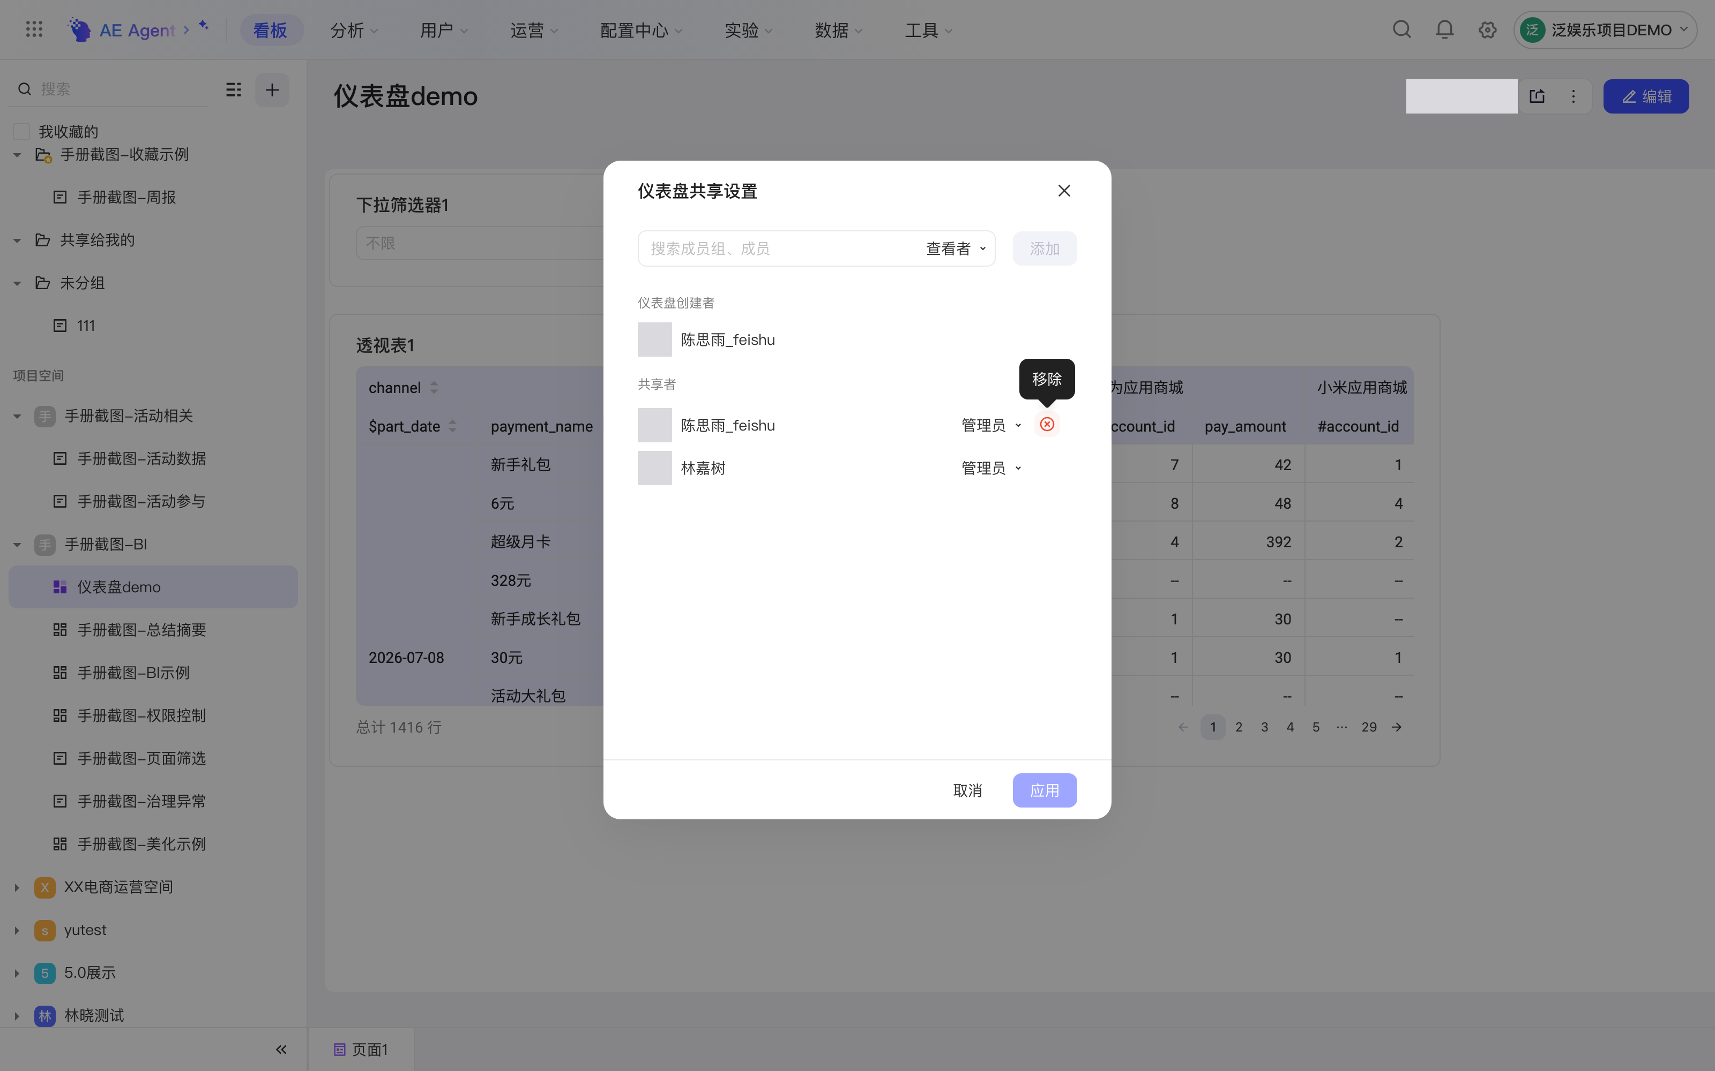1715x1071 pixels.
Task: Click the XX电商运营空间 orange icon
Action: pos(44,887)
